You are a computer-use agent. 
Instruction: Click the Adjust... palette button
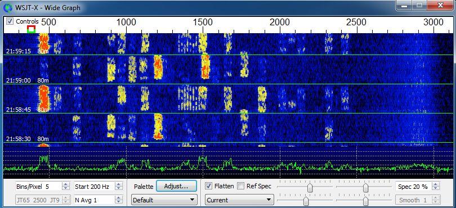coord(177,186)
